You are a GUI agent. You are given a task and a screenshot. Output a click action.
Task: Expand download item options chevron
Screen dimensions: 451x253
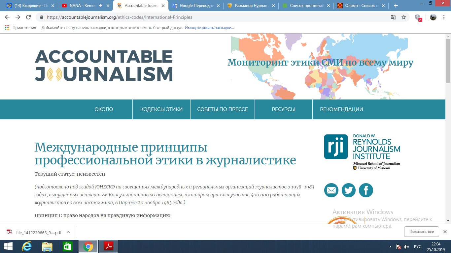pos(68,232)
